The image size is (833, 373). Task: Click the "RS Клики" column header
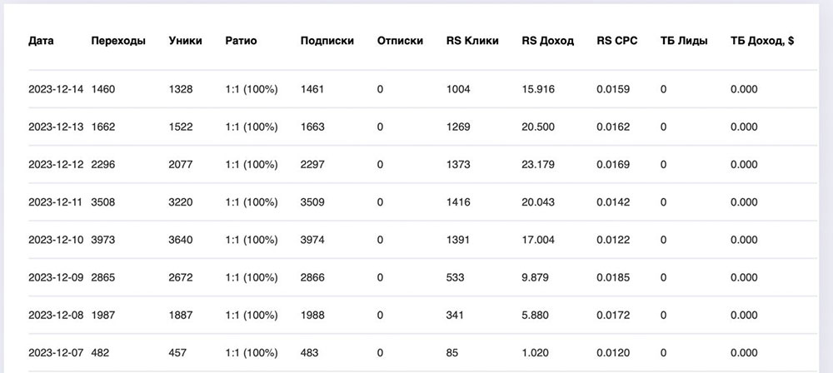472,41
